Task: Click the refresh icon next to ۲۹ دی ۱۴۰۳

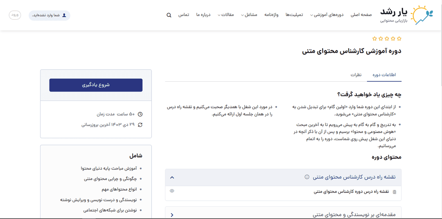Action: (x=140, y=125)
